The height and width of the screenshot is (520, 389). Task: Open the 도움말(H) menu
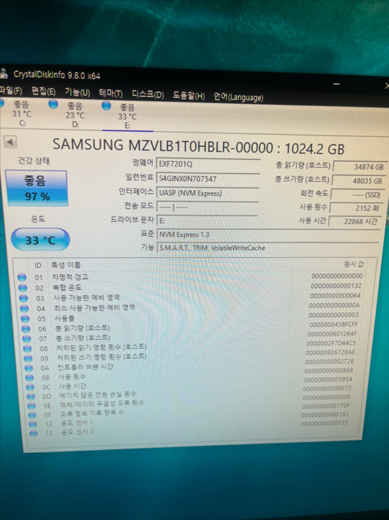[189, 96]
